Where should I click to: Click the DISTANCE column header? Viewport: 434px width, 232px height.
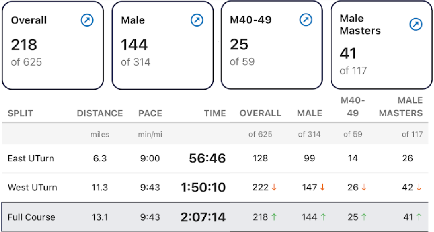click(100, 113)
